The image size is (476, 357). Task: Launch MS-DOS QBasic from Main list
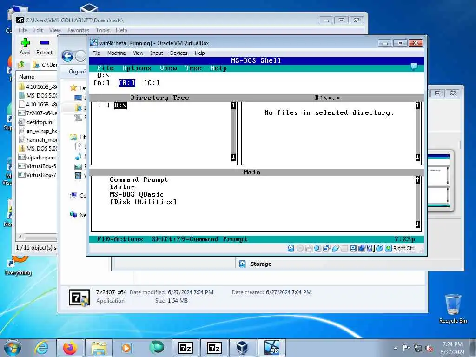[137, 194]
